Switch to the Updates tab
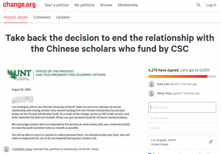This screenshot has width=221, height=154. pos(63,17)
